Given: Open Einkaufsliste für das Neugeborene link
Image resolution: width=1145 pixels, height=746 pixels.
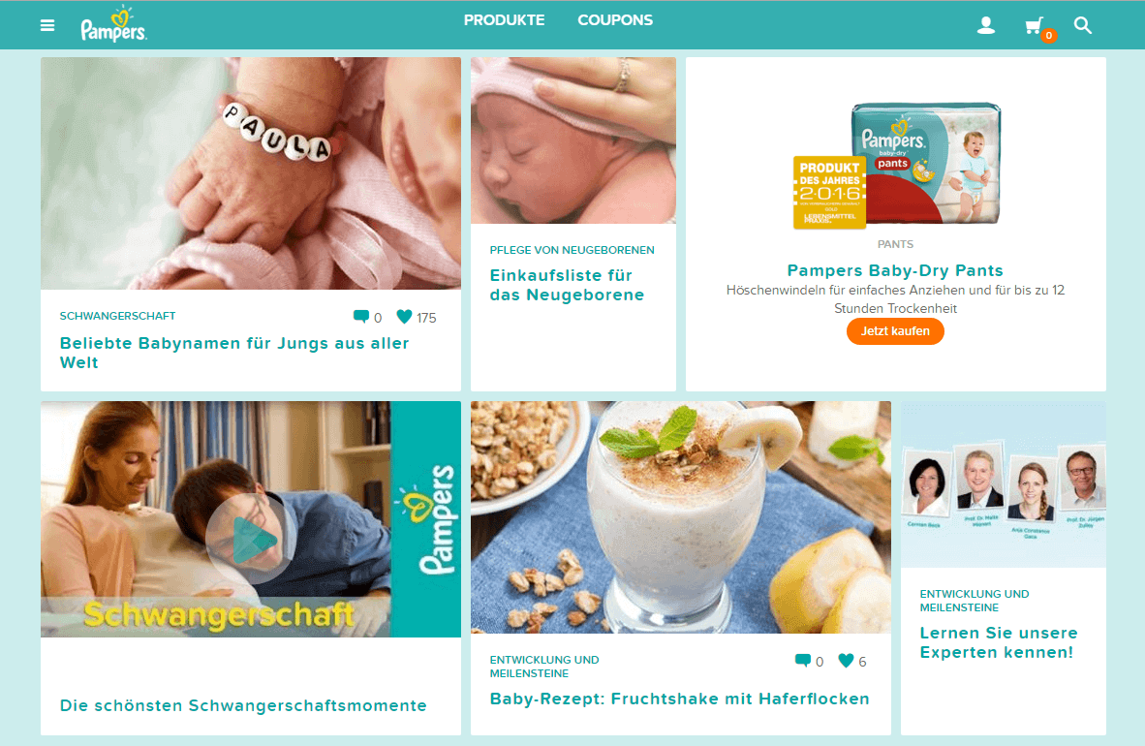Looking at the screenshot, I should pyautogui.click(x=567, y=285).
